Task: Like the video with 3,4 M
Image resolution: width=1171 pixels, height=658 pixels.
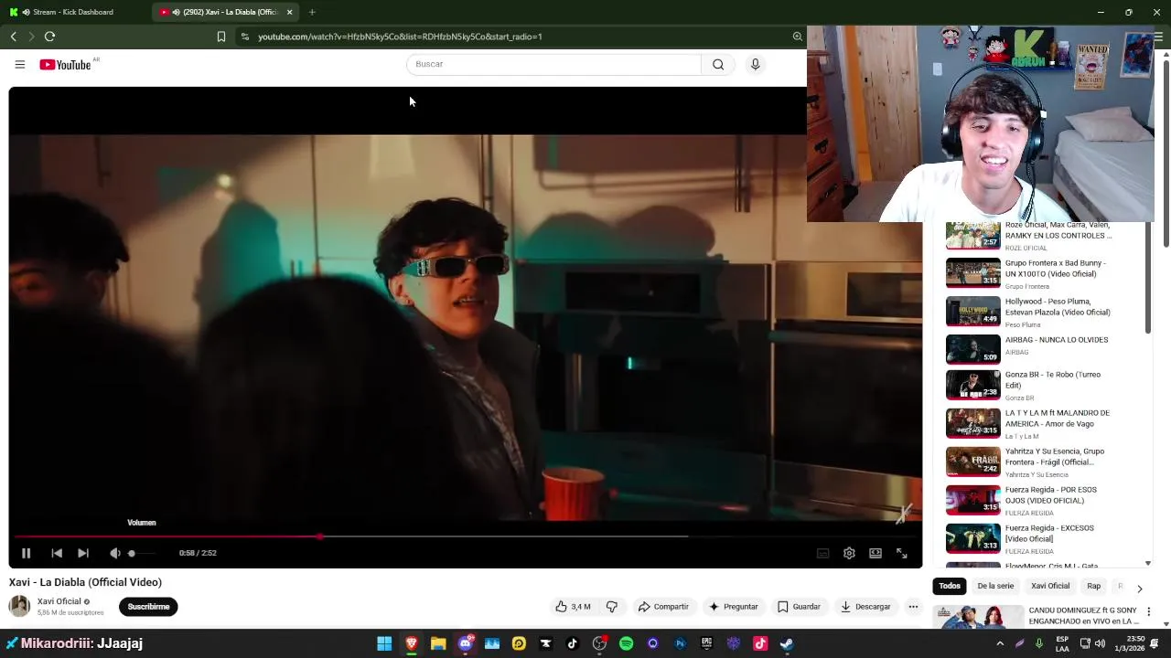Action: (x=573, y=607)
